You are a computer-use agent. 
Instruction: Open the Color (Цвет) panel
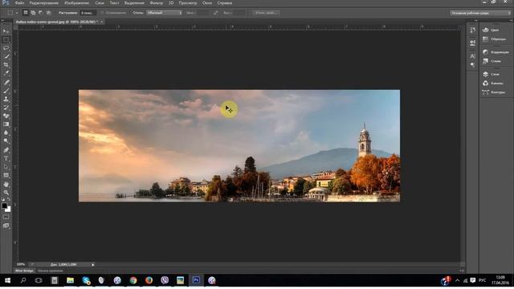coord(491,30)
